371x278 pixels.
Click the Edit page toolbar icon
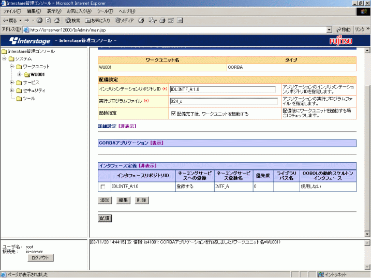tap(171, 21)
